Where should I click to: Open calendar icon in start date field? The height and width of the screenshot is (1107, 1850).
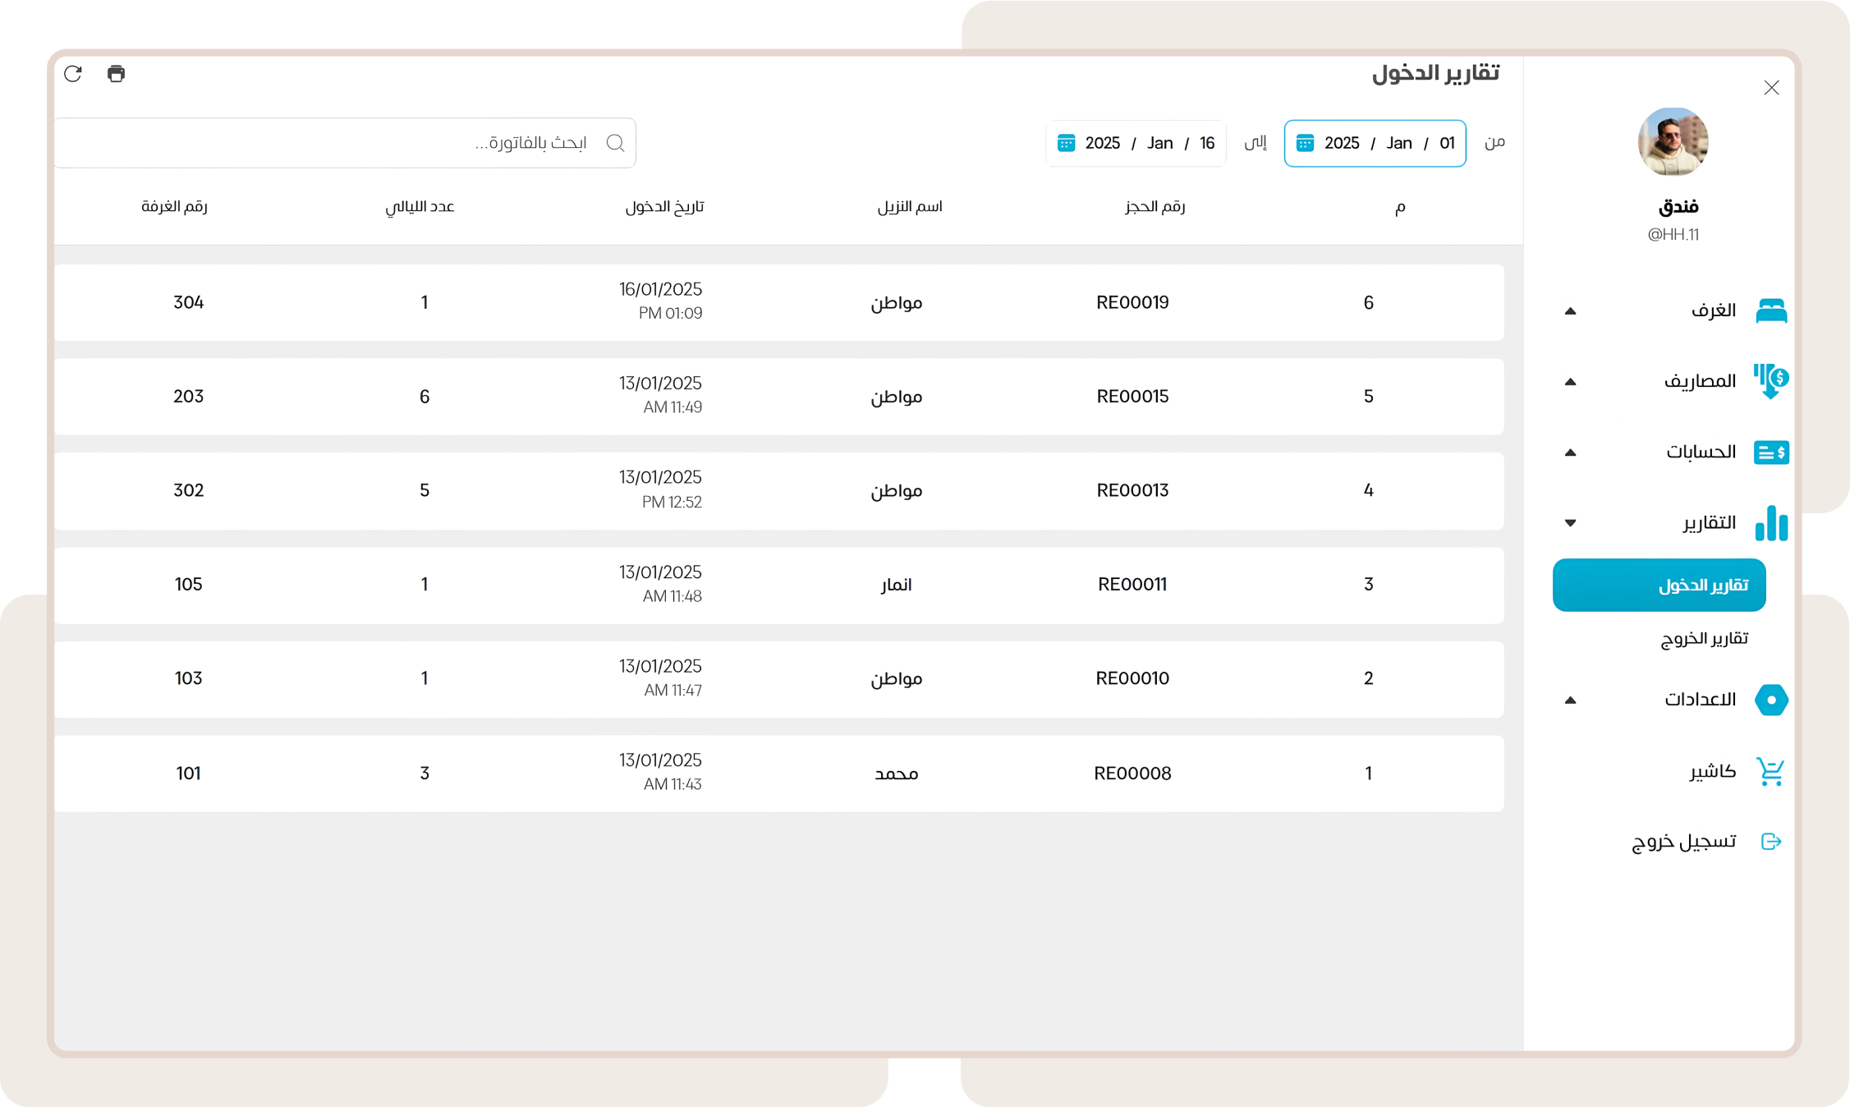tap(1305, 143)
